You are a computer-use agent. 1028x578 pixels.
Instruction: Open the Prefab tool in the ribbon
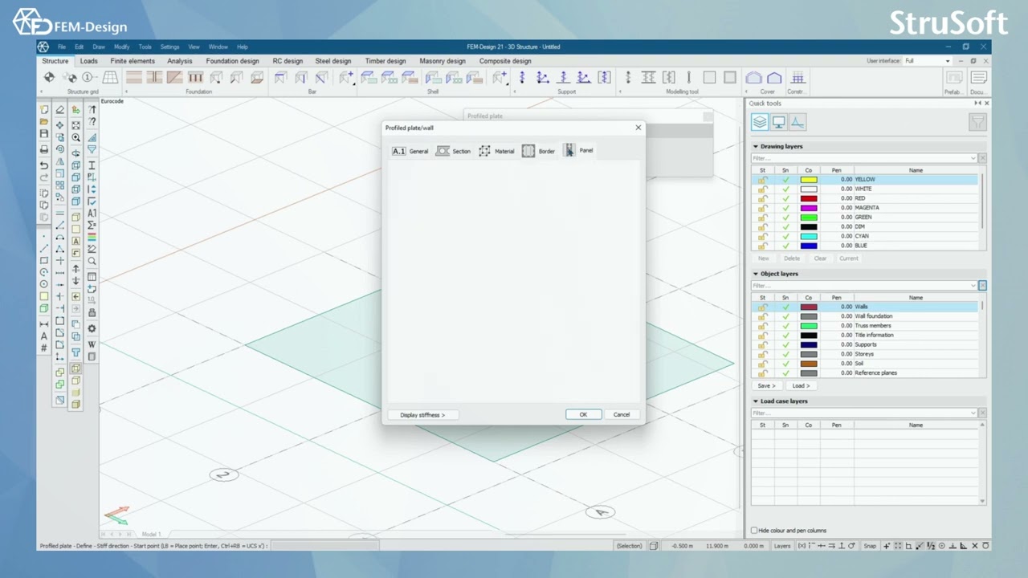[x=954, y=78]
